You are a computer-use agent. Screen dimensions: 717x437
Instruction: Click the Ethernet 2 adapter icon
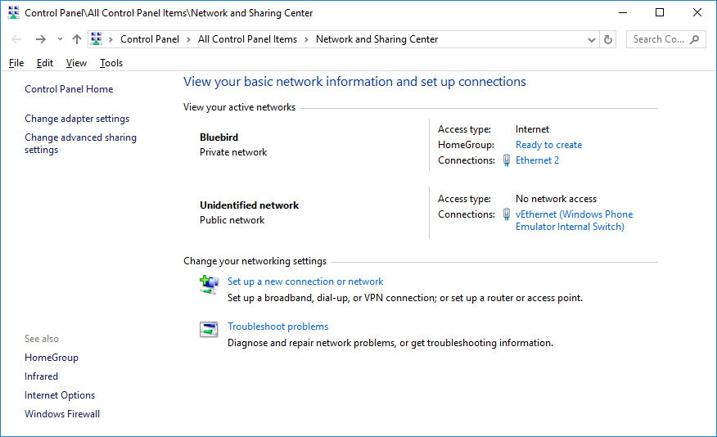(x=507, y=160)
